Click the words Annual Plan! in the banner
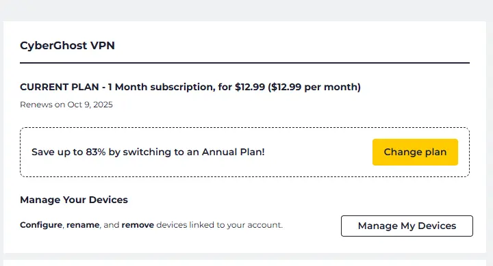 coord(233,152)
